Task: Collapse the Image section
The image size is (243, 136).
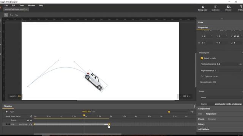Action: click(x=242, y=91)
